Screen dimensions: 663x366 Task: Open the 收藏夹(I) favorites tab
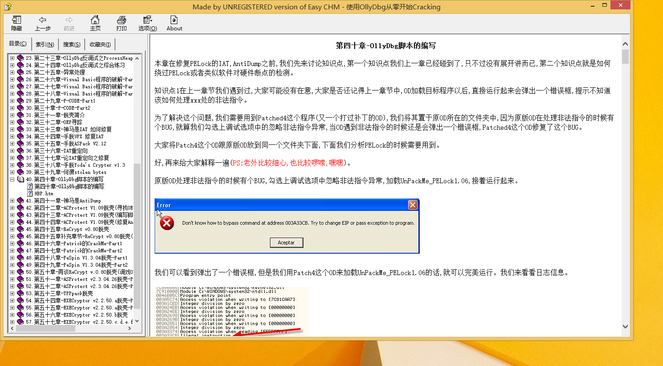click(x=100, y=45)
